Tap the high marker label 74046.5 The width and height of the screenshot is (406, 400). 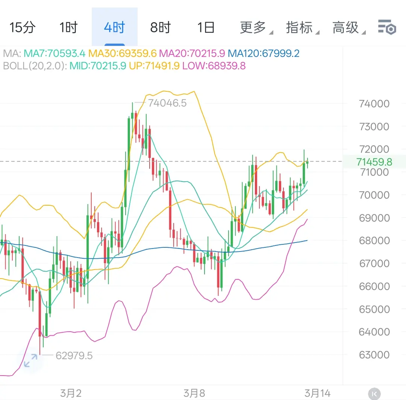click(x=167, y=103)
